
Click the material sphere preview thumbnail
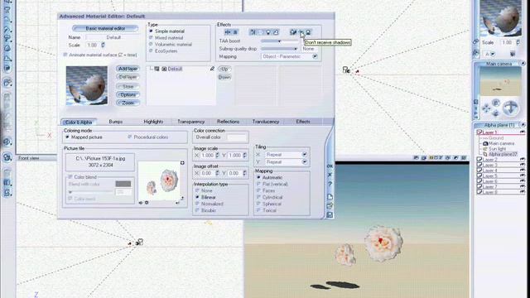pyautogui.click(x=87, y=85)
